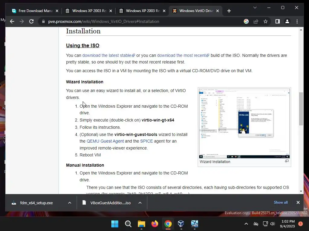
Task: Click the 'Using the ISO' heading
Action: pyautogui.click(x=83, y=45)
